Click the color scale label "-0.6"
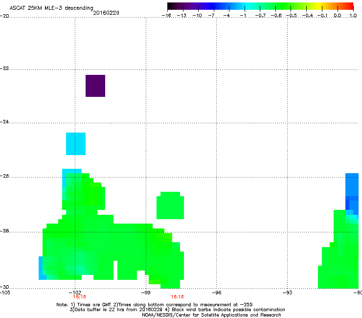Image resolution: width=362 pixels, height=318 pixels. (x=276, y=16)
